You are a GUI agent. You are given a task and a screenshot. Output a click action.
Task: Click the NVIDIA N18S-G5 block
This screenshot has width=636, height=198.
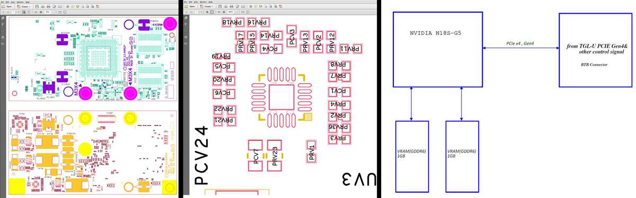[x=437, y=49]
